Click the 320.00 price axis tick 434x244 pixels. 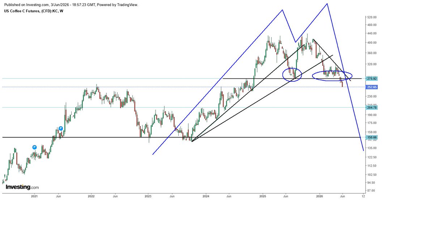click(373, 64)
